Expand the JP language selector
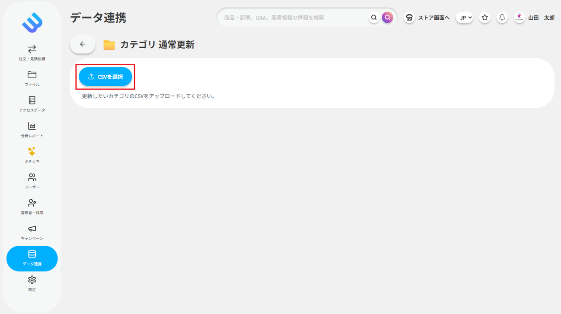The width and height of the screenshot is (561, 314). (x=464, y=17)
